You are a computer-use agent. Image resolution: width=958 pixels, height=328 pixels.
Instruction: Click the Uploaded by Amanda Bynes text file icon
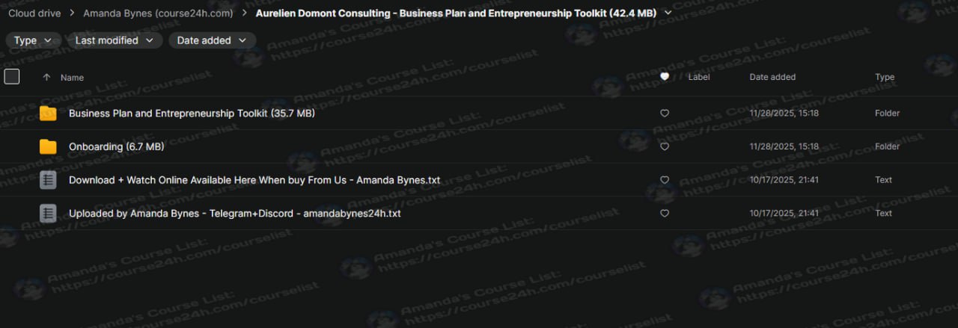[48, 213]
